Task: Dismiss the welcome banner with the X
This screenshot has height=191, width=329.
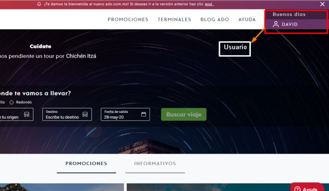Action: pos(322,4)
